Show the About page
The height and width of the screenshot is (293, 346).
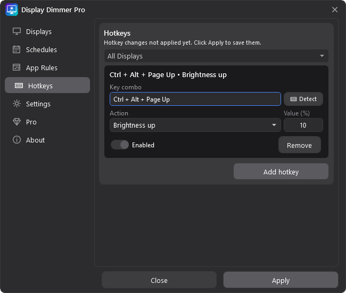pyautogui.click(x=47, y=140)
